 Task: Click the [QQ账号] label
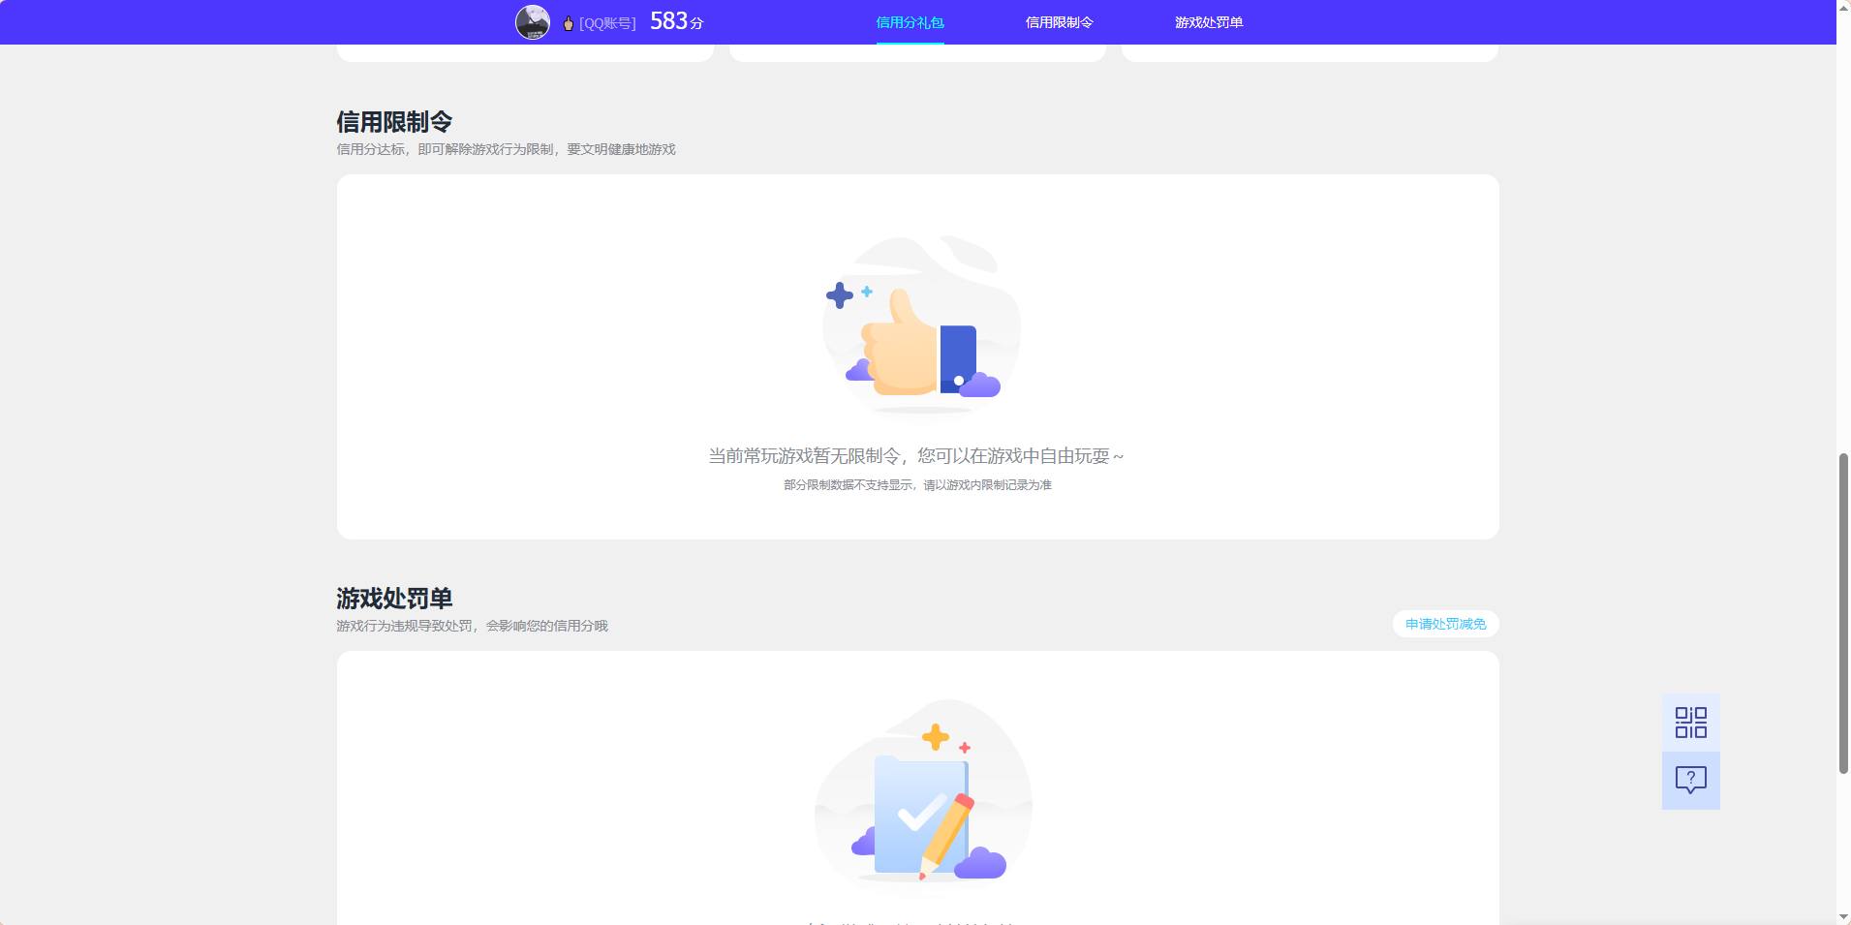(x=607, y=23)
